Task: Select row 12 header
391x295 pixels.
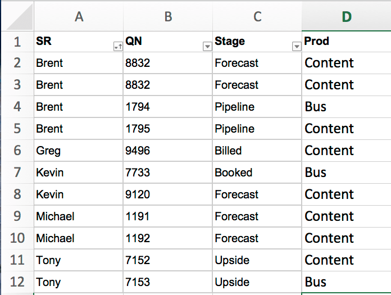Action: coord(17,282)
